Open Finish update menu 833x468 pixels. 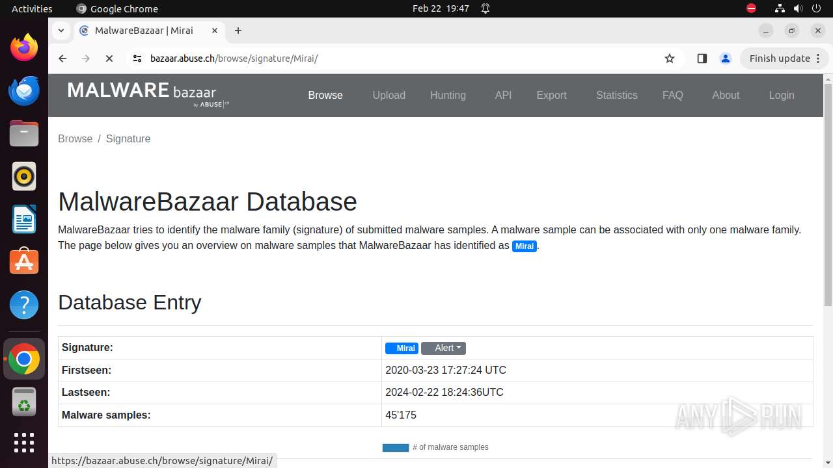tap(784, 58)
